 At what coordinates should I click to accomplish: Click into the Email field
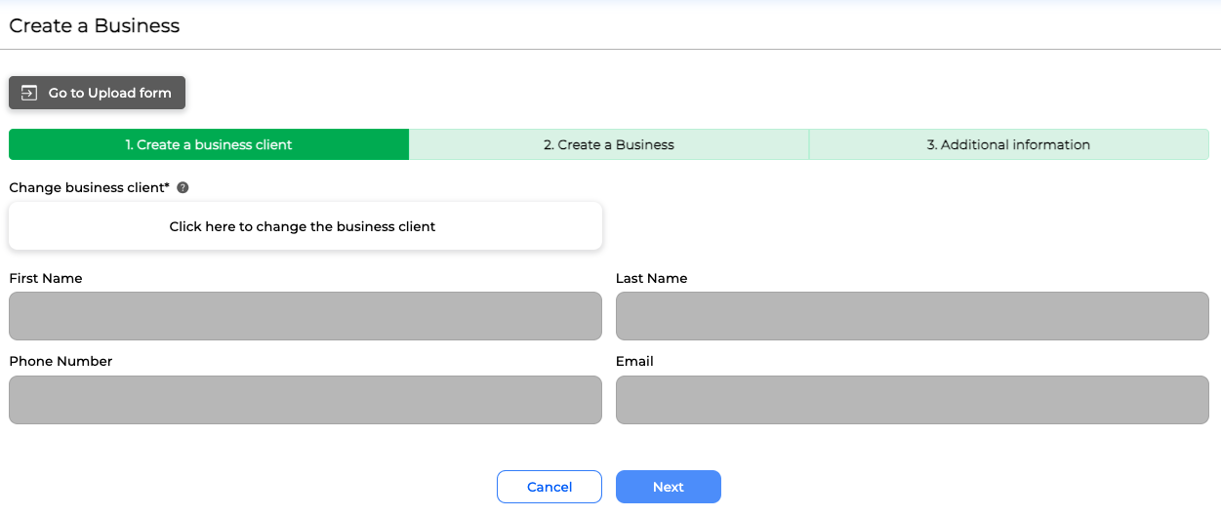click(x=912, y=400)
